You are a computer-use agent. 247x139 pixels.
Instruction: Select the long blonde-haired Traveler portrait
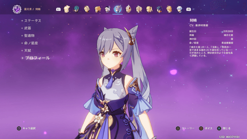67,9
